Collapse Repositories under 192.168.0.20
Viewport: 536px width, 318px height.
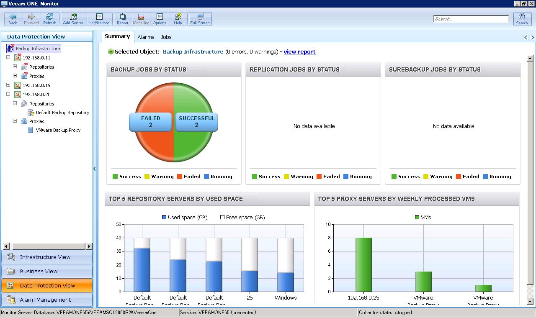coord(15,103)
